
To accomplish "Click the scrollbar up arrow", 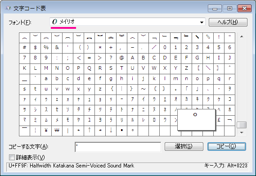I will point(242,36).
